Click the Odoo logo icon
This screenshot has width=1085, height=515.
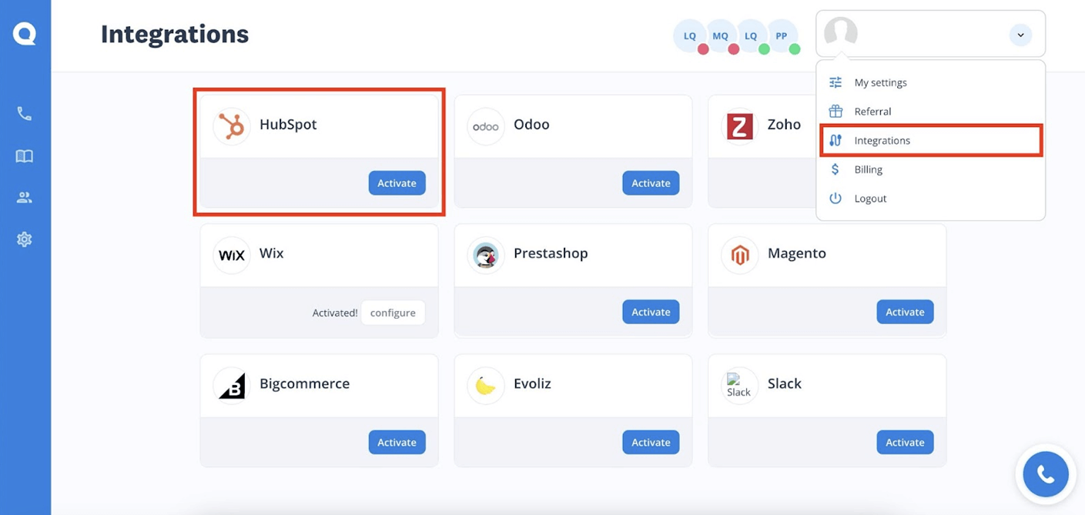point(486,125)
